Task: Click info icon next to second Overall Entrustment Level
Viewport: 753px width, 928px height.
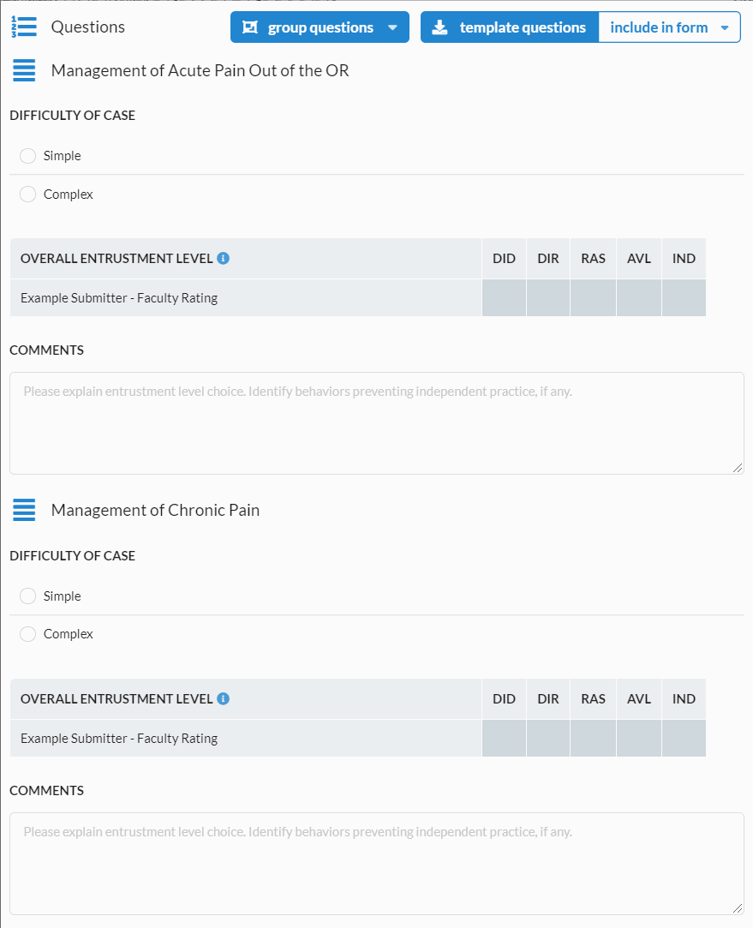Action: (x=223, y=699)
